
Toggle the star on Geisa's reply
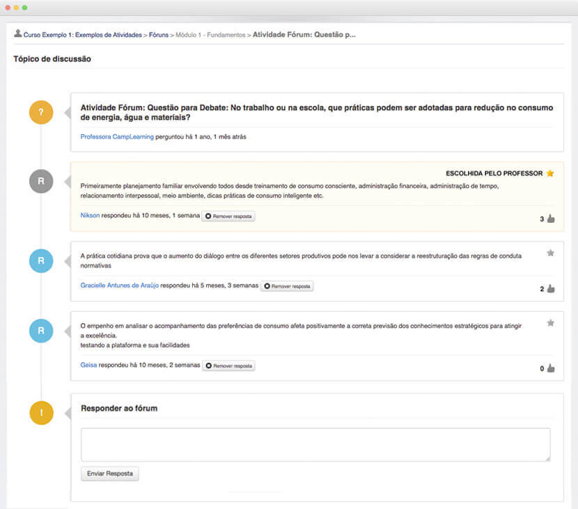(x=551, y=322)
